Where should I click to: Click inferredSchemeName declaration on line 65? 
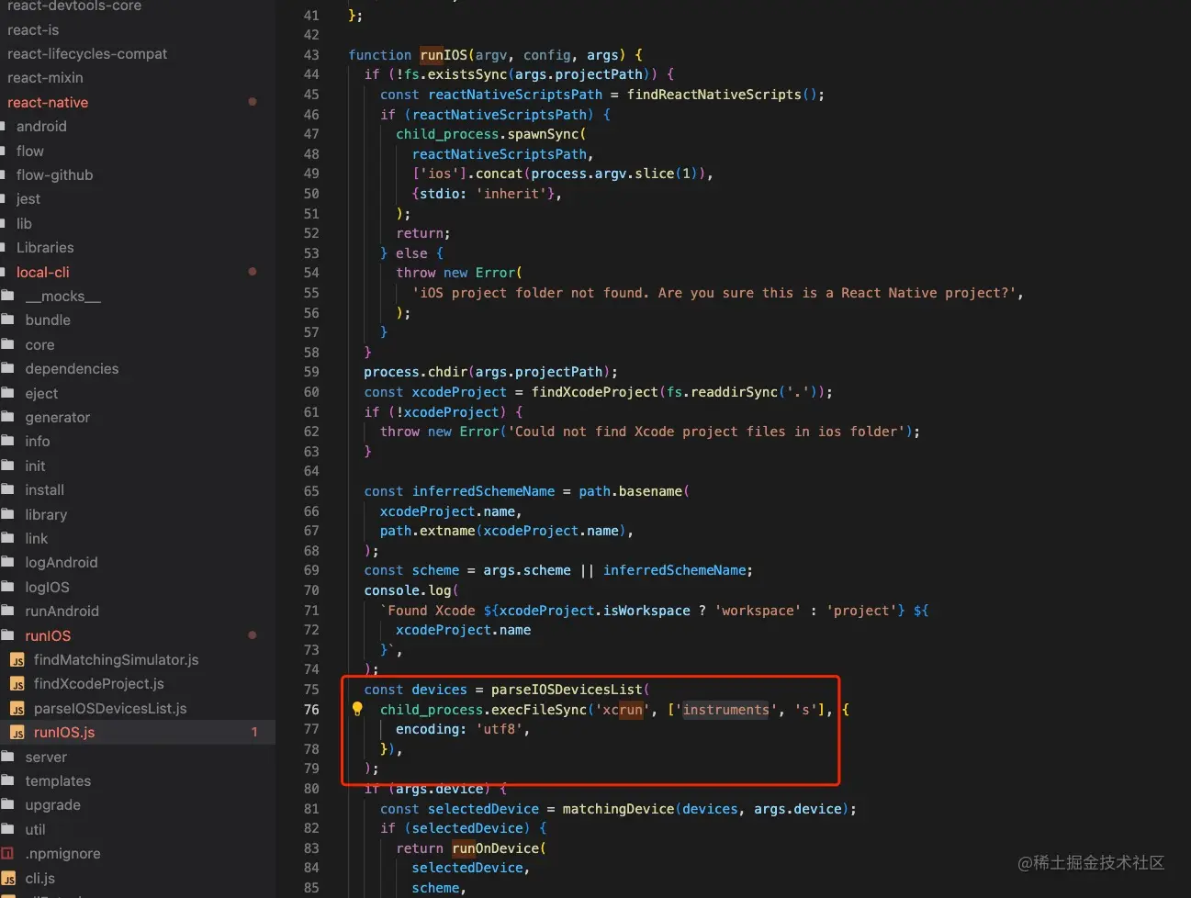(483, 491)
